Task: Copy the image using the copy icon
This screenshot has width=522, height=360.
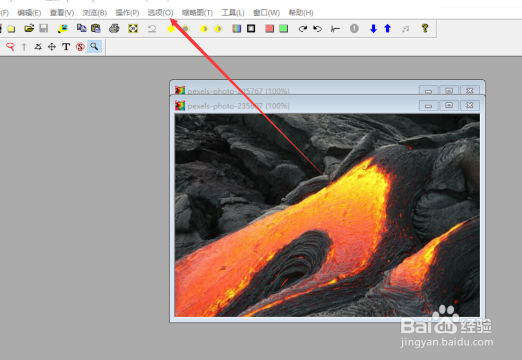Action: 81,28
